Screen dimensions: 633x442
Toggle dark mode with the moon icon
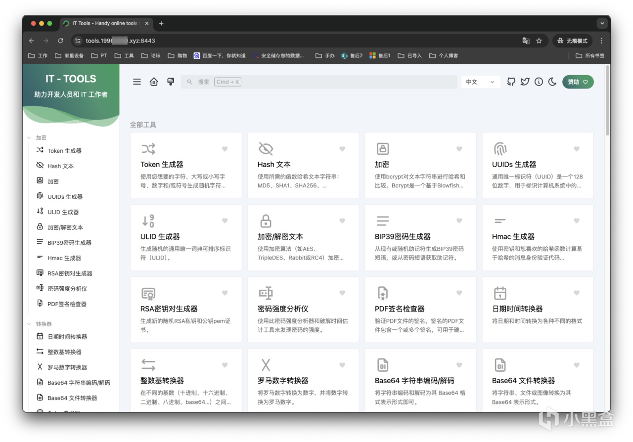tap(552, 82)
